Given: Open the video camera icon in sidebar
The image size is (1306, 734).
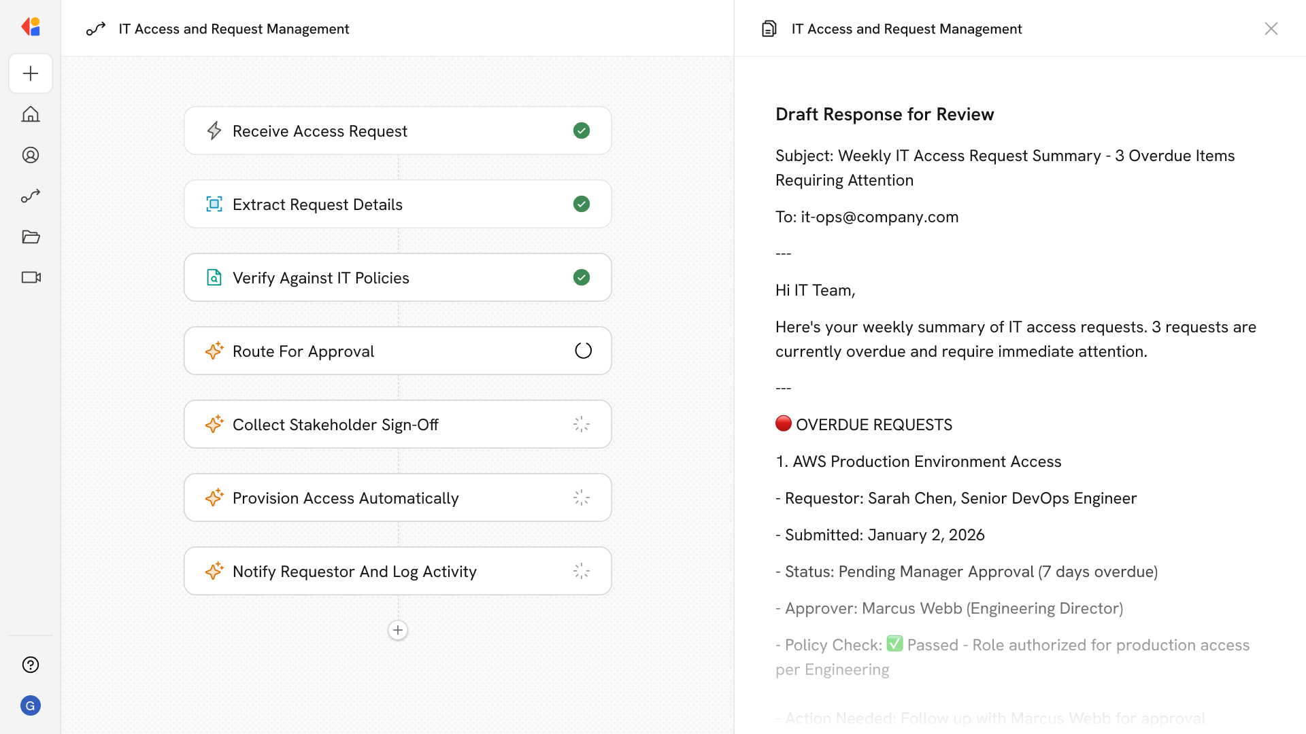Looking at the screenshot, I should pos(31,277).
